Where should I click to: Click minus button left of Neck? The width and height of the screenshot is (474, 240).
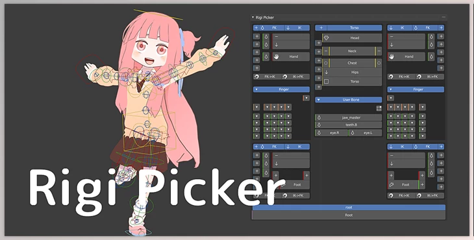coord(325,51)
